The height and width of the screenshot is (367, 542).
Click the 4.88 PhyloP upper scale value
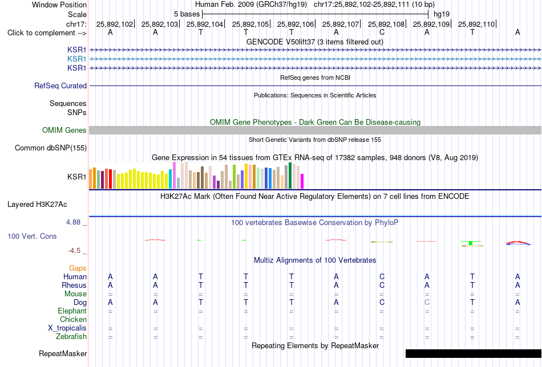[73, 222]
